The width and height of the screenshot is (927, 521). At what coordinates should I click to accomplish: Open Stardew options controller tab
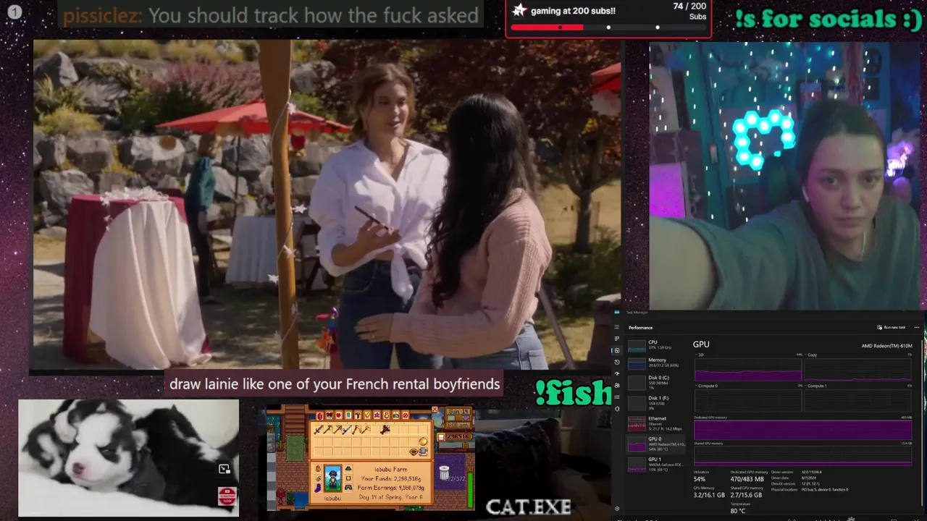396,415
